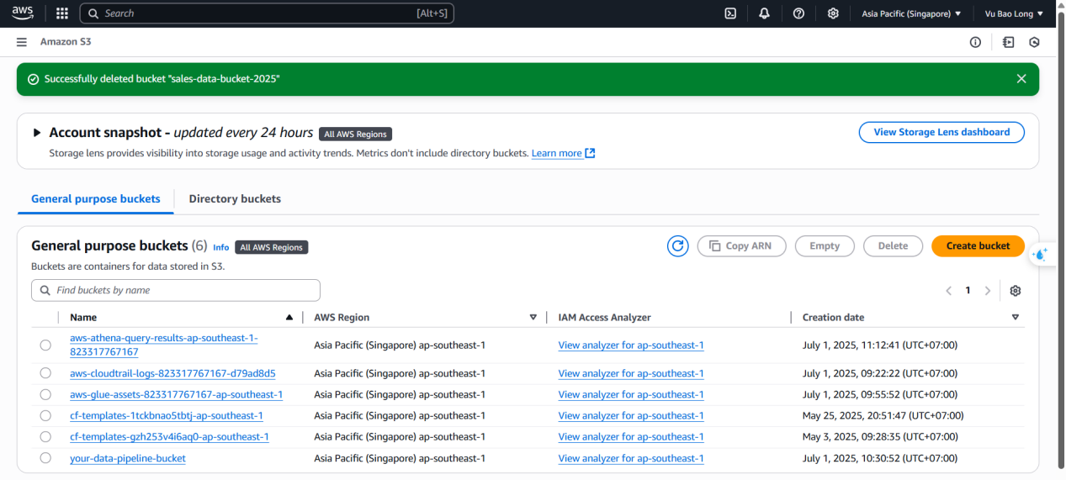Switch to Directory buckets tab
The width and height of the screenshot is (1066, 480).
click(235, 199)
